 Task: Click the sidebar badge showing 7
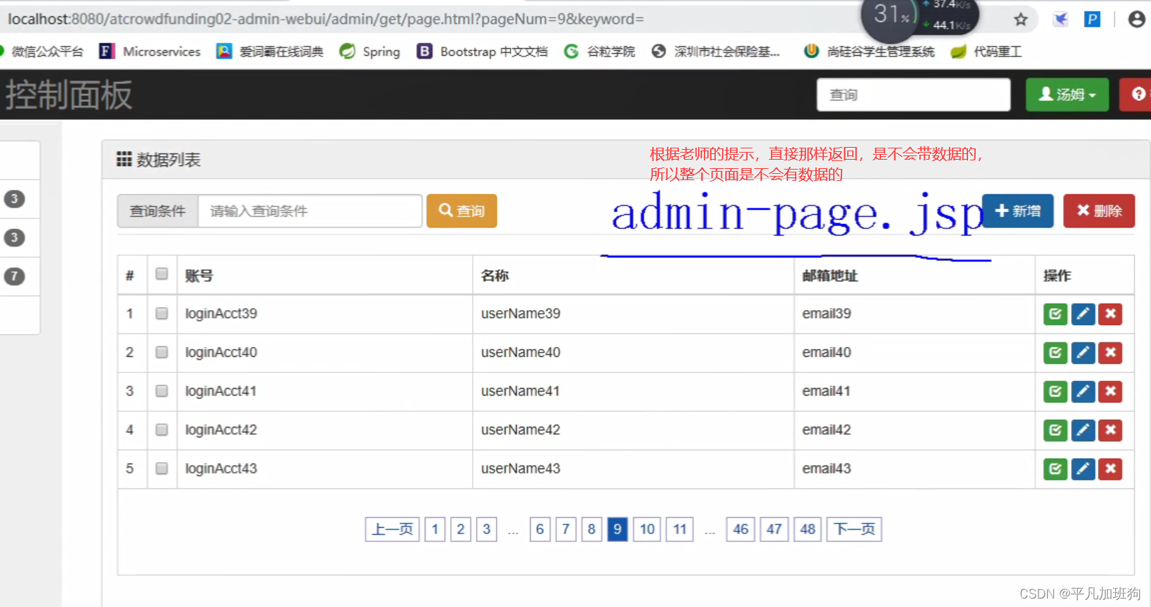click(14, 276)
